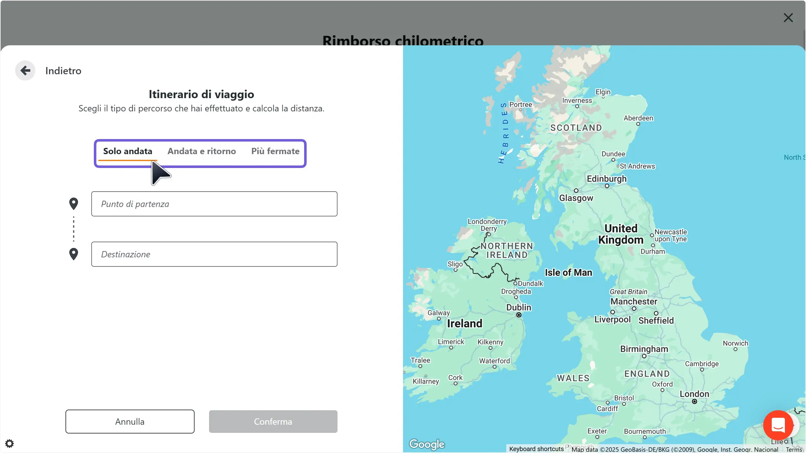This screenshot has width=806, height=453.
Task: Click the Exeter label on the map
Action: click(x=597, y=431)
